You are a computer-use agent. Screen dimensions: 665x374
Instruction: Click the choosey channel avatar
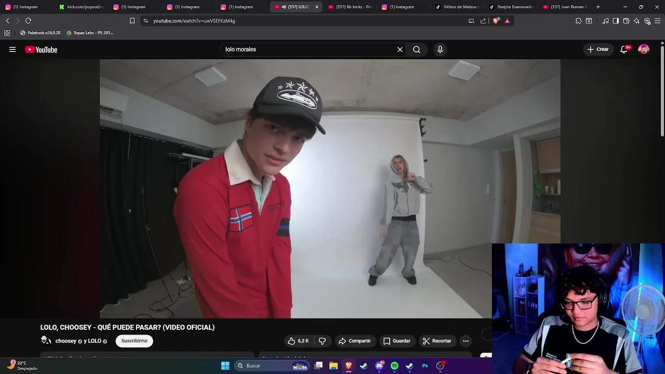[46, 340]
